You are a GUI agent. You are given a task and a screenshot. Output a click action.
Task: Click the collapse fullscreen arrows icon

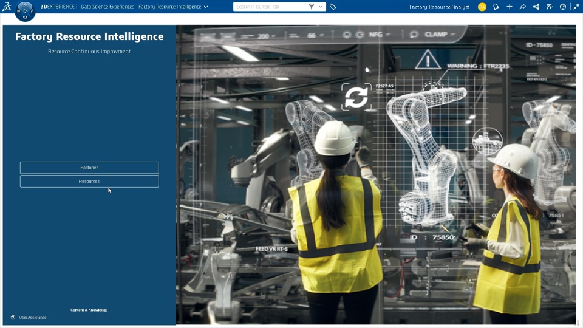[x=576, y=7]
